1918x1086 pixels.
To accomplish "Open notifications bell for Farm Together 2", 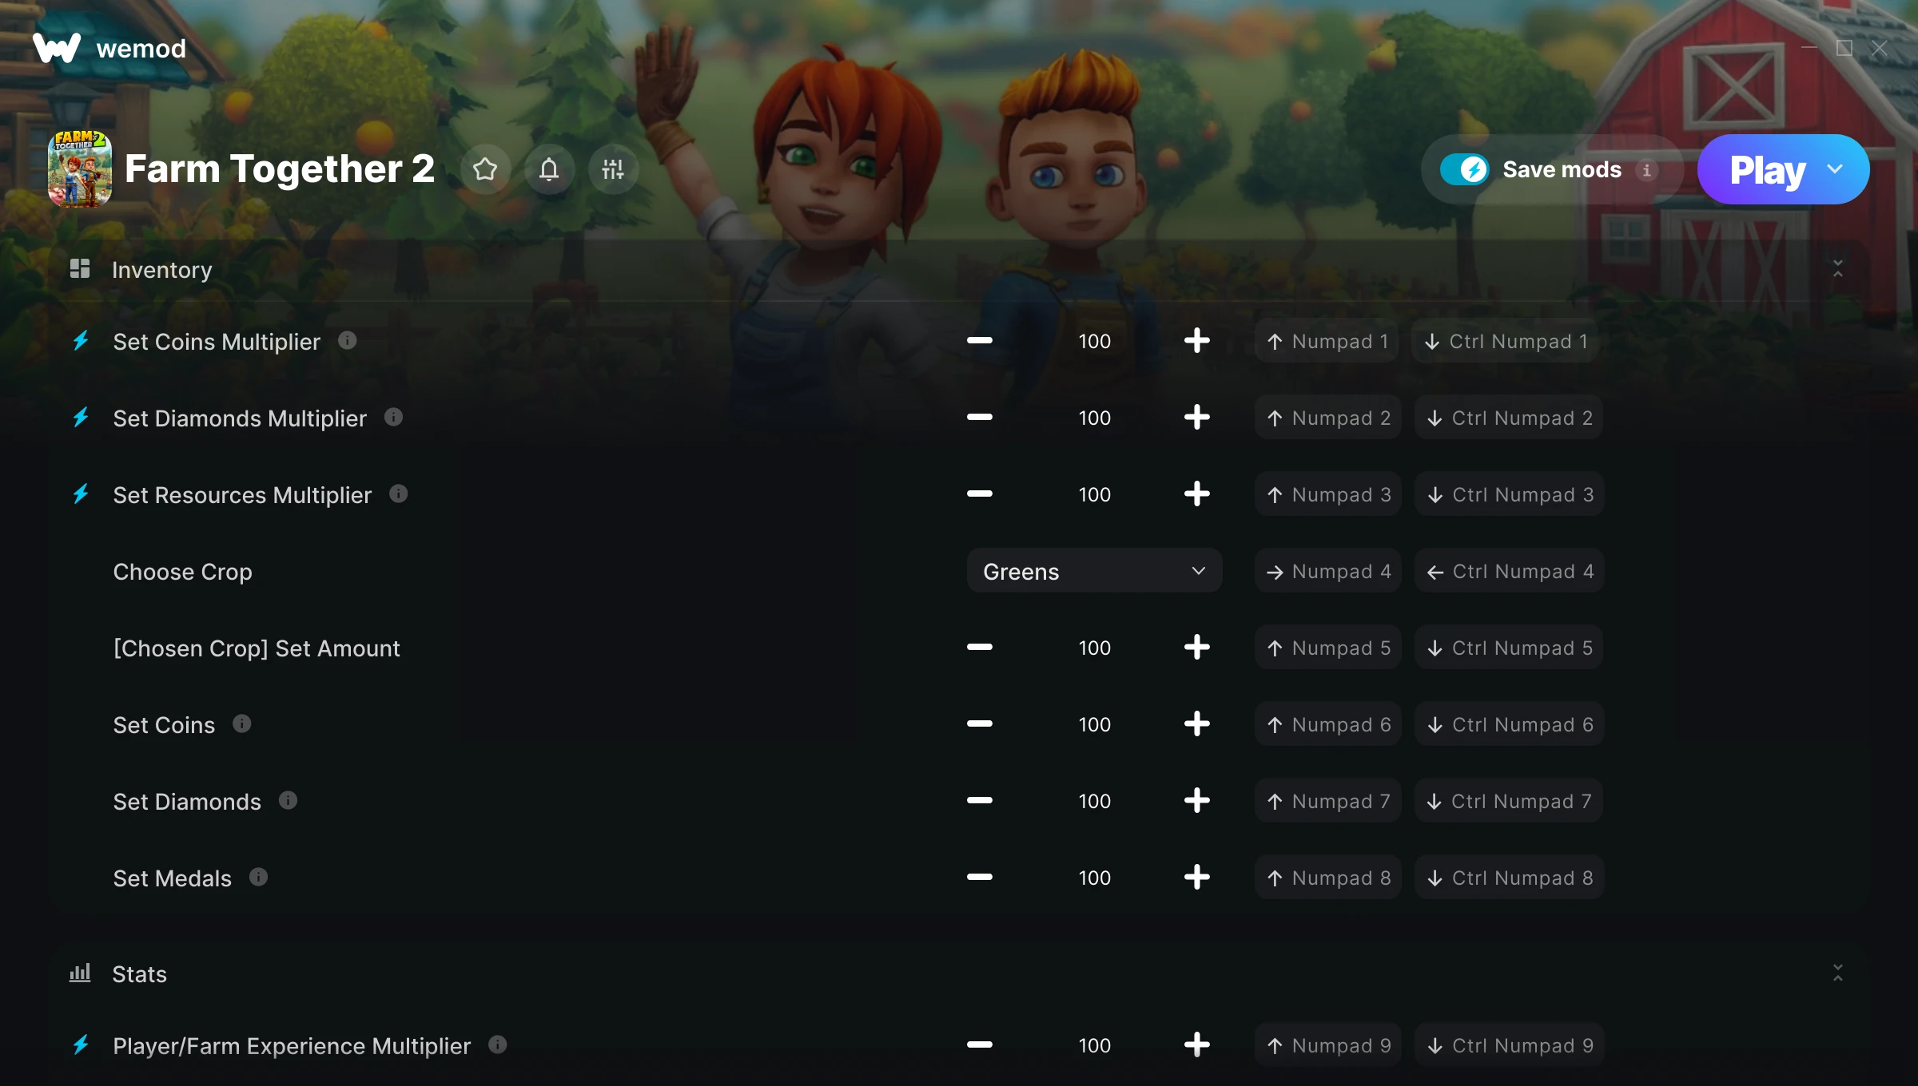I will [549, 169].
